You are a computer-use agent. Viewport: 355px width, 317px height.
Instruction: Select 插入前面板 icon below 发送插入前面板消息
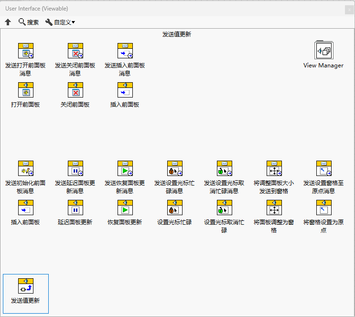(x=125, y=90)
